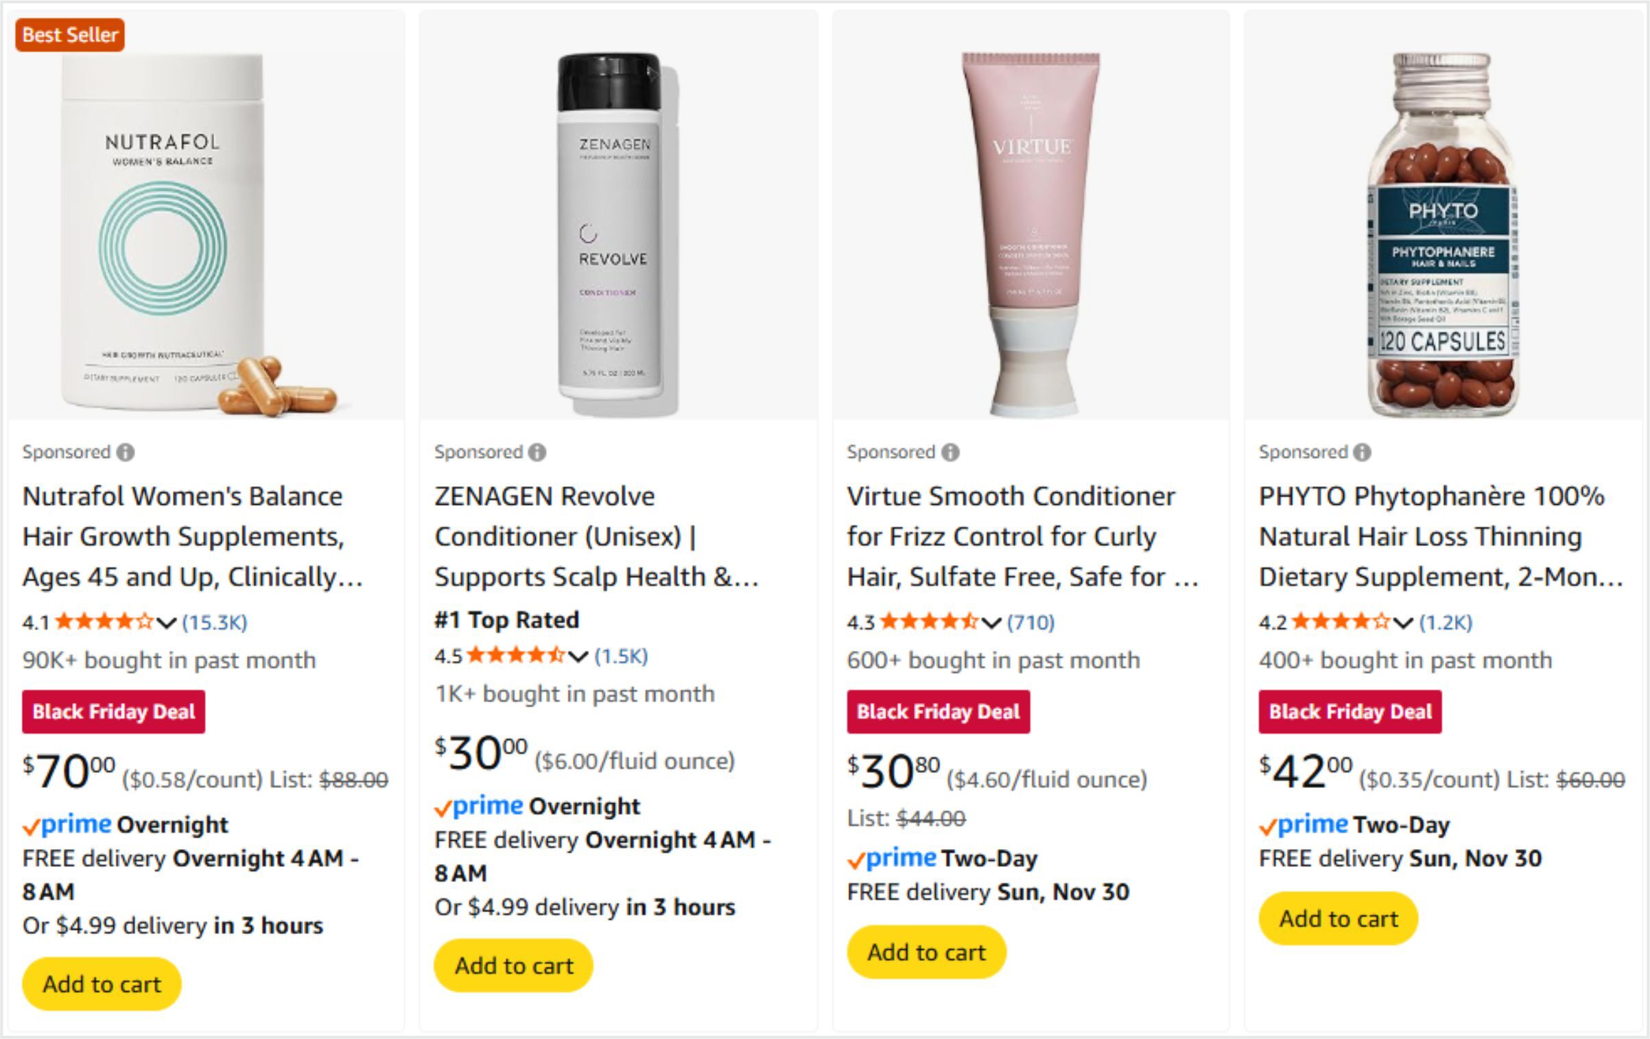The width and height of the screenshot is (1650, 1039).
Task: Expand the Virtue rating breakdown chevron
Action: click(991, 623)
